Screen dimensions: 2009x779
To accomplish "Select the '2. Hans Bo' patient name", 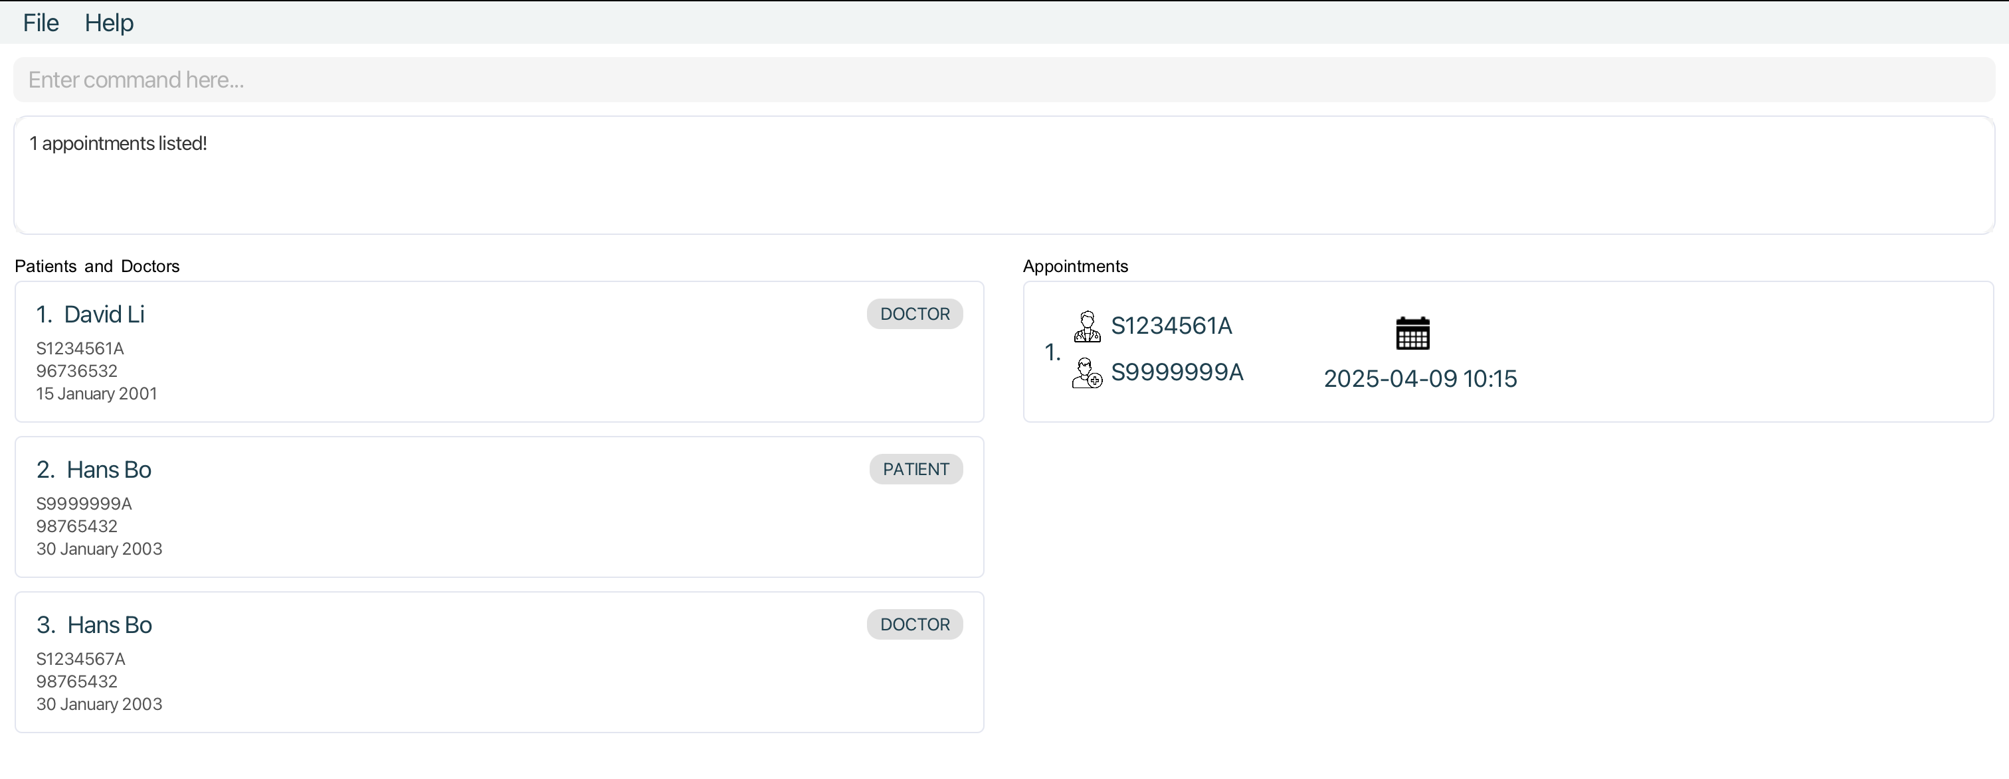I will (94, 470).
